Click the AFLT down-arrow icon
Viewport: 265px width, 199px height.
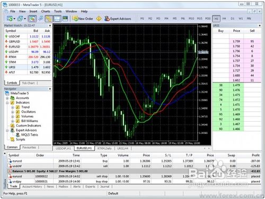click(x=6, y=72)
